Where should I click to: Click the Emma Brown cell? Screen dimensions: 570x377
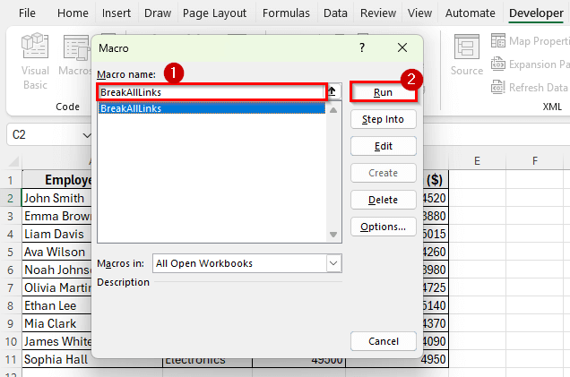(56, 216)
